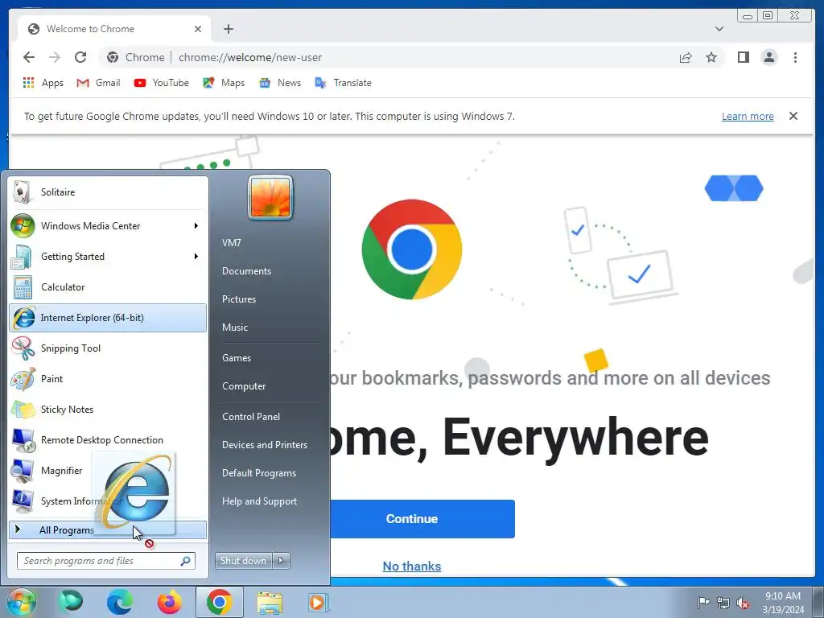
Task: Click the muted volume tray icon
Action: [743, 603]
